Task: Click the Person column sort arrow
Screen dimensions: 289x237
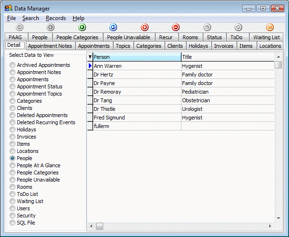Action: 90,57
